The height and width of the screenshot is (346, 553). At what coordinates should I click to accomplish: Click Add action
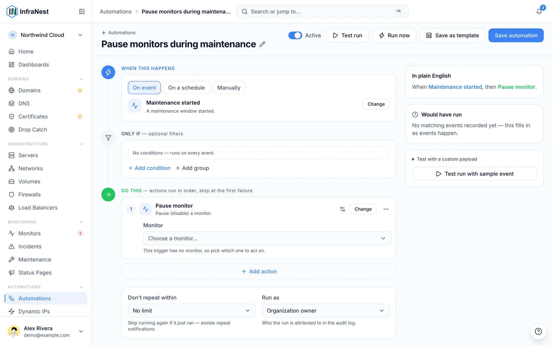coord(259,272)
